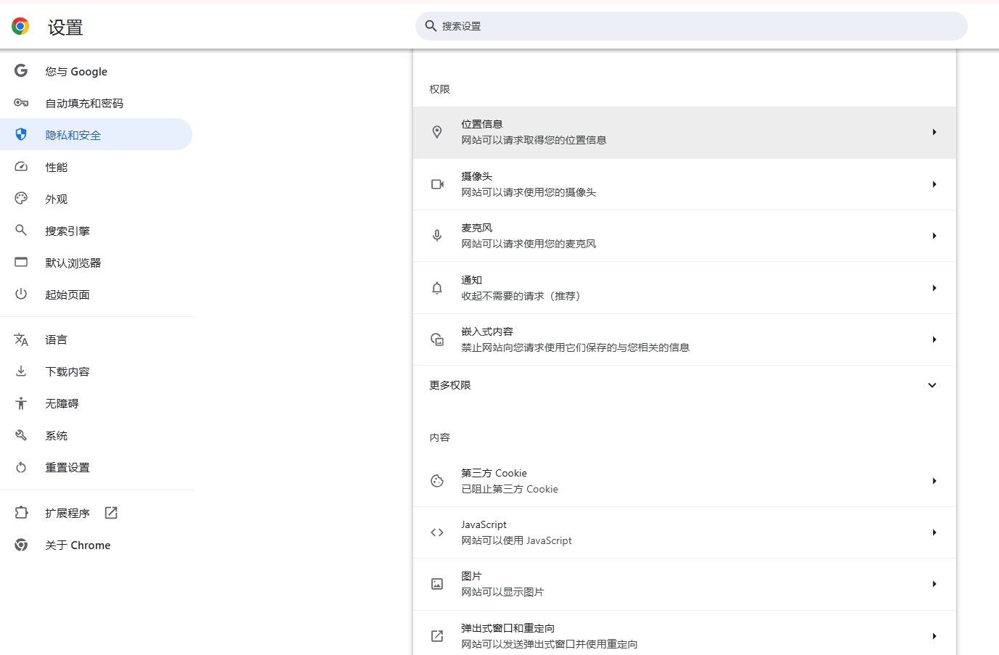The image size is (999, 655).
Task: Open 关于 Chrome page
Action: point(97,545)
